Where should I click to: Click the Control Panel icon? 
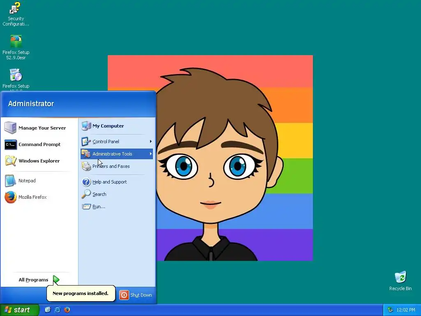[86, 142]
